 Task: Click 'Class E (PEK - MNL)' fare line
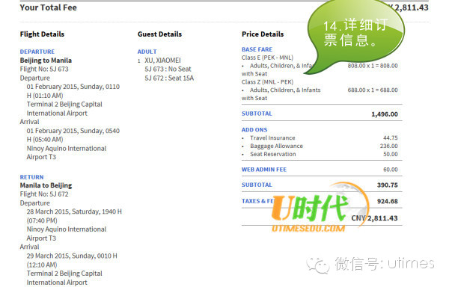tap(267, 58)
